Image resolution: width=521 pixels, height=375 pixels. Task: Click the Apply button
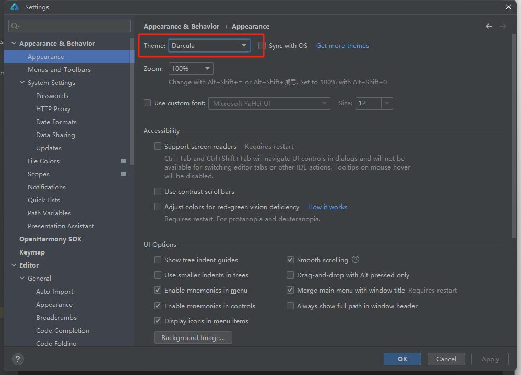(490, 359)
